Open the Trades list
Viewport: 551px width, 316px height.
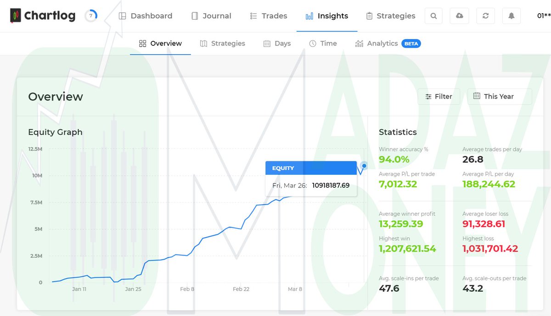(269, 16)
